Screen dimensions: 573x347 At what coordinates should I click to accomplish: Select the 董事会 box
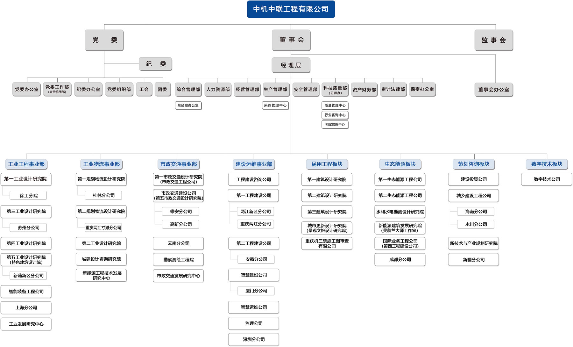(x=291, y=40)
